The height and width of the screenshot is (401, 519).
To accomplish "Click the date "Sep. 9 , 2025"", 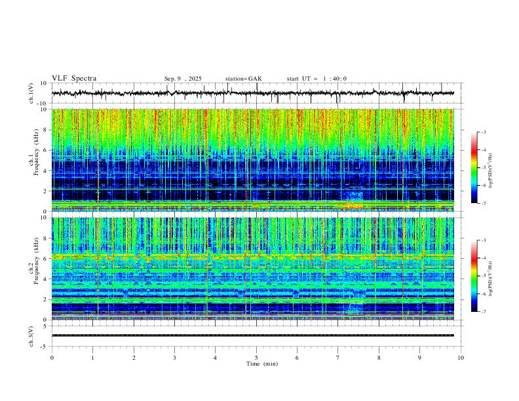I will point(183,79).
